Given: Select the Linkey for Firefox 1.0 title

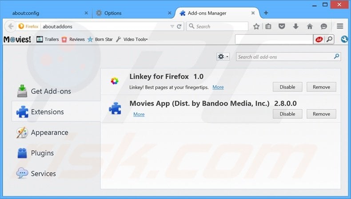Looking at the screenshot, I should (166, 77).
